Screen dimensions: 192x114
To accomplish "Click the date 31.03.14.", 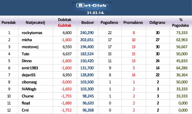I will tap(96, 13).
